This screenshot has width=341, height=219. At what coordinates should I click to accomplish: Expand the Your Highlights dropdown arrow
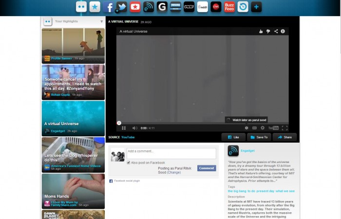click(101, 21)
